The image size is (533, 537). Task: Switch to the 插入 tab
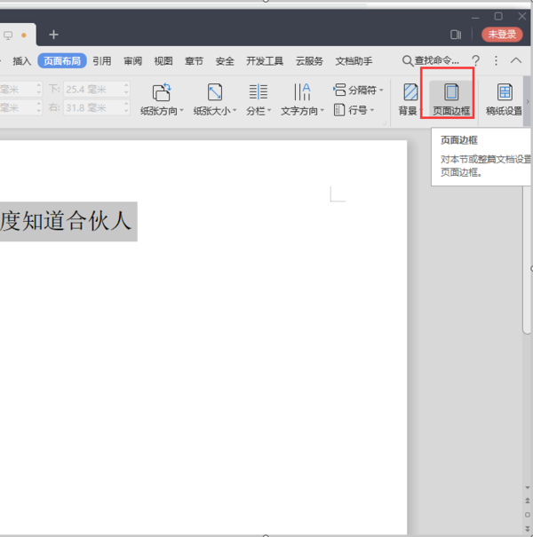click(22, 61)
